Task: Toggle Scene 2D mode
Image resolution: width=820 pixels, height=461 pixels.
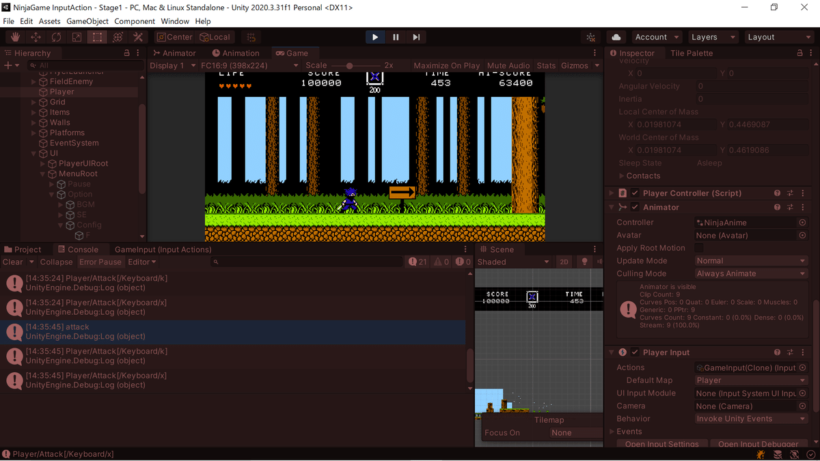Action: 564,262
